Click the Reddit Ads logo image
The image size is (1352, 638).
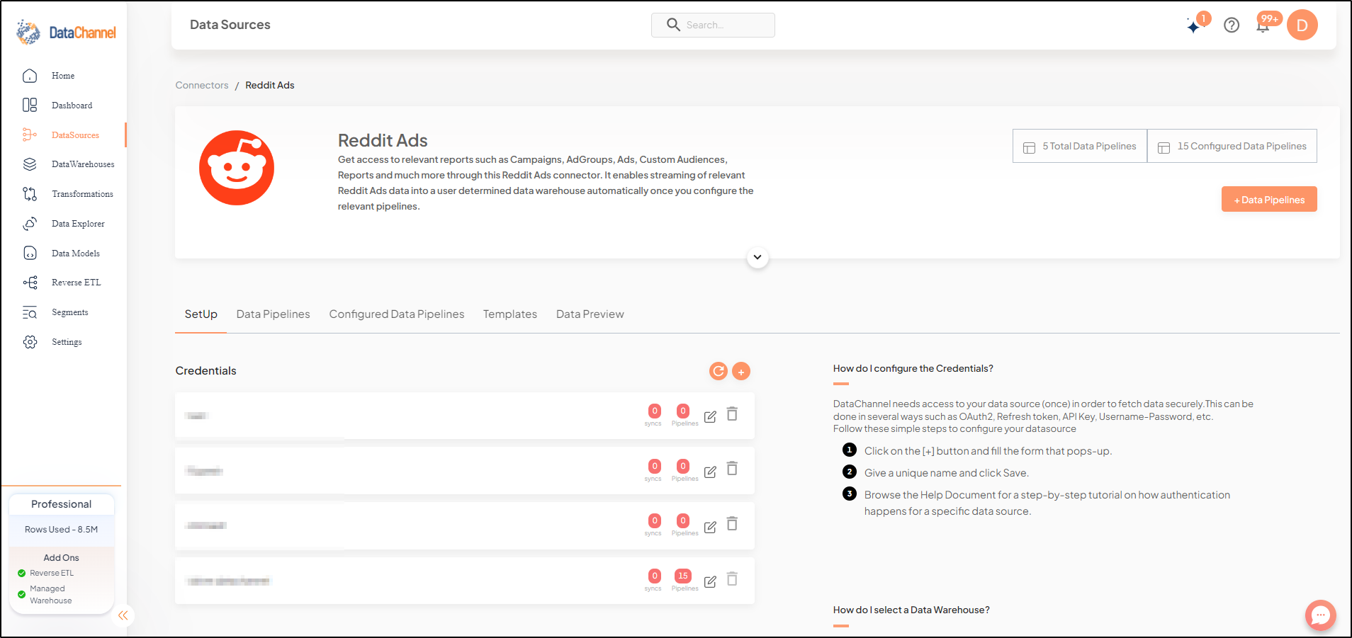[x=237, y=168]
